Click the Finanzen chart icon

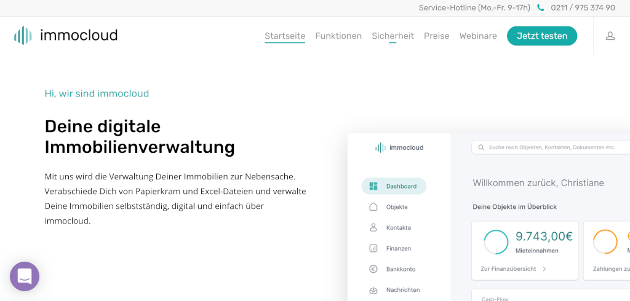click(373, 248)
